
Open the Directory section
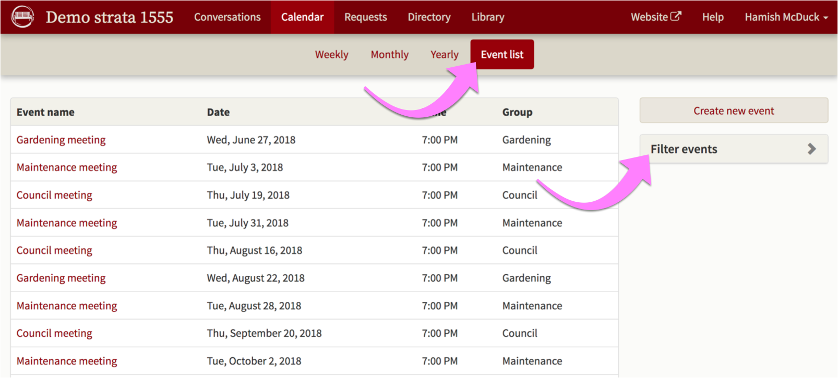[x=429, y=17]
